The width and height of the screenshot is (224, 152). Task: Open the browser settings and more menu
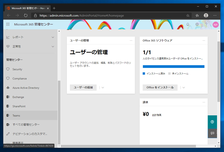215,15
